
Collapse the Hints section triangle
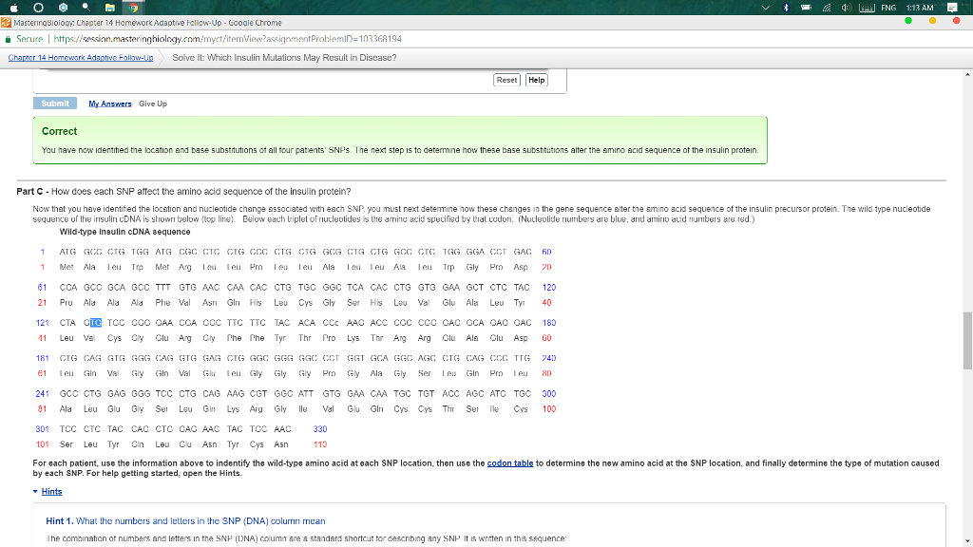click(35, 492)
